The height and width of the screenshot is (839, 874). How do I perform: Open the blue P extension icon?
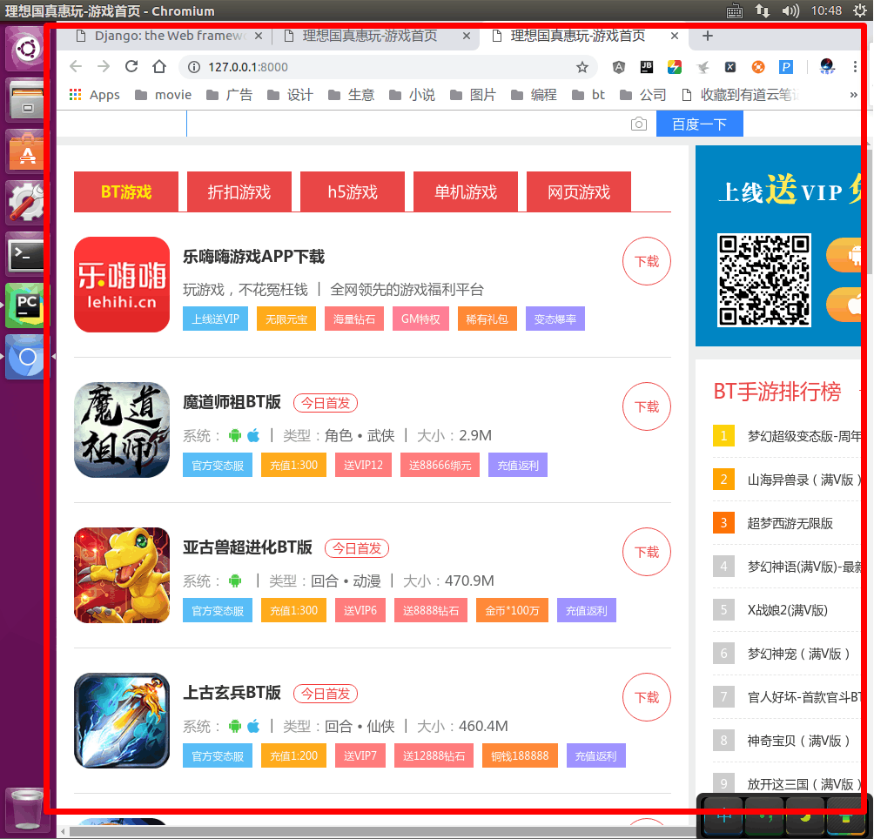(786, 67)
